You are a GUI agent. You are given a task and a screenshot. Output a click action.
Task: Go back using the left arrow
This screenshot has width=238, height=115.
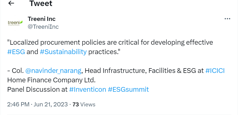11,4
